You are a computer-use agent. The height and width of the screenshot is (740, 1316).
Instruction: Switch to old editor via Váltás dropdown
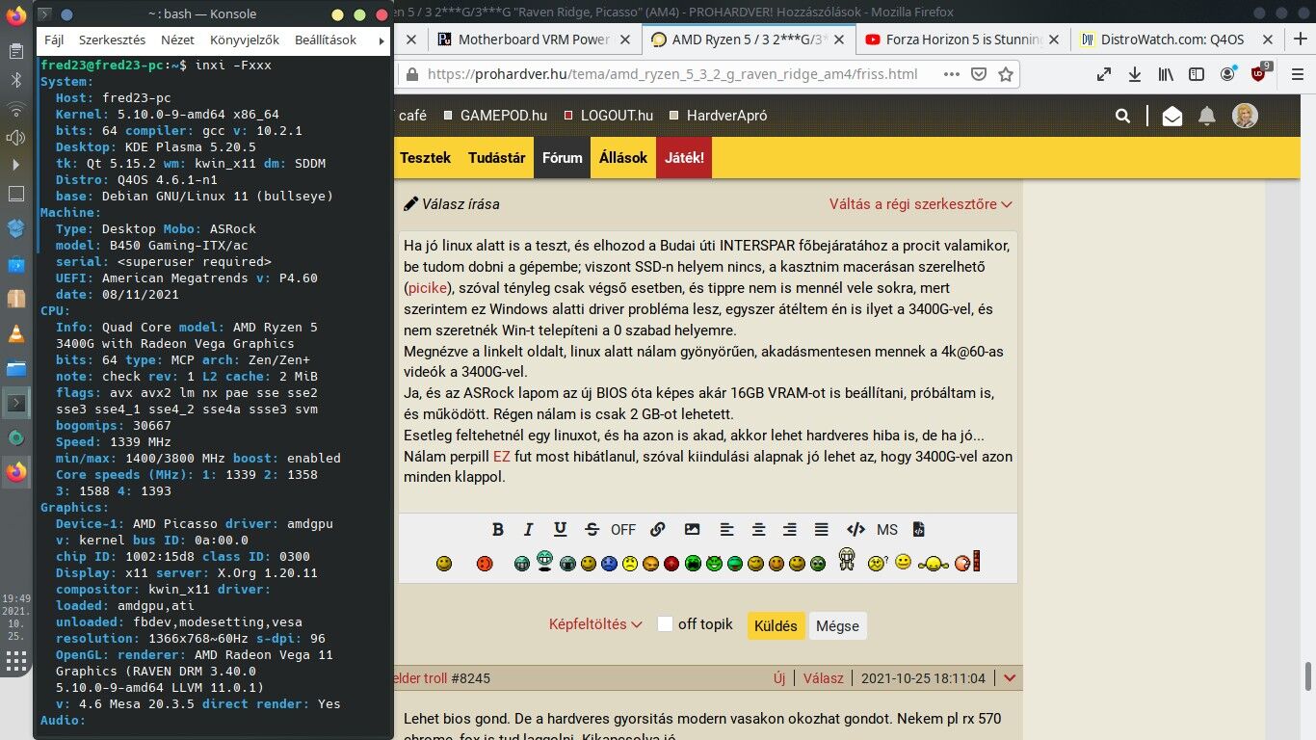click(921, 203)
